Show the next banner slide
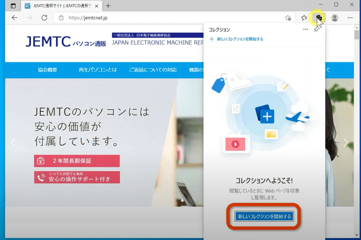361x240 pixels. click(346, 143)
